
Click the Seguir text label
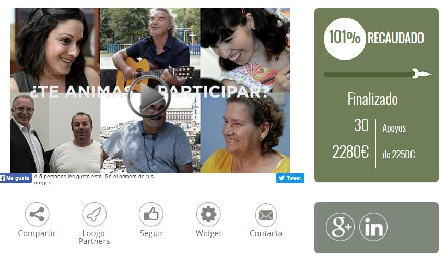(151, 234)
